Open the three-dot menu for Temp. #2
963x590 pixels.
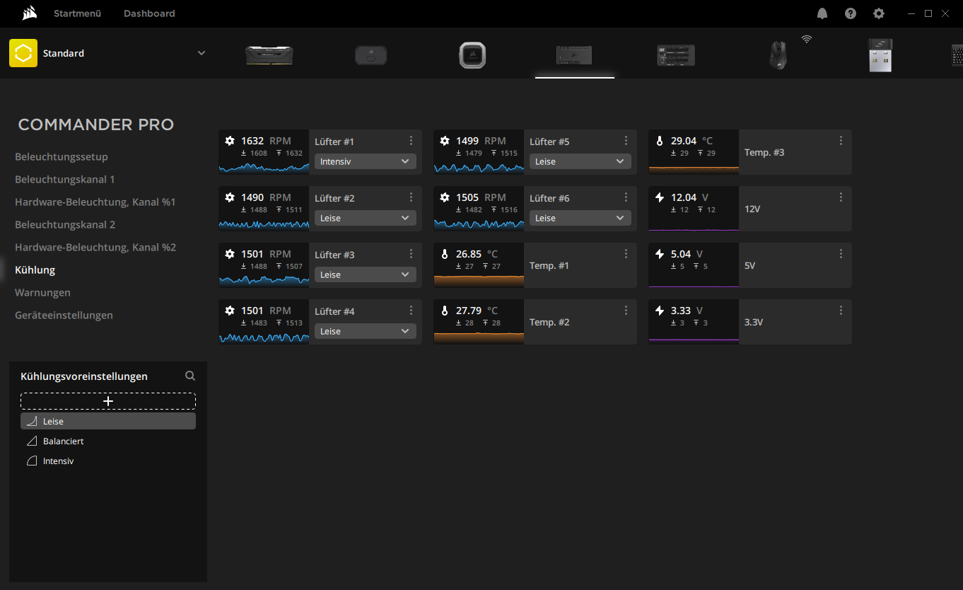point(626,311)
